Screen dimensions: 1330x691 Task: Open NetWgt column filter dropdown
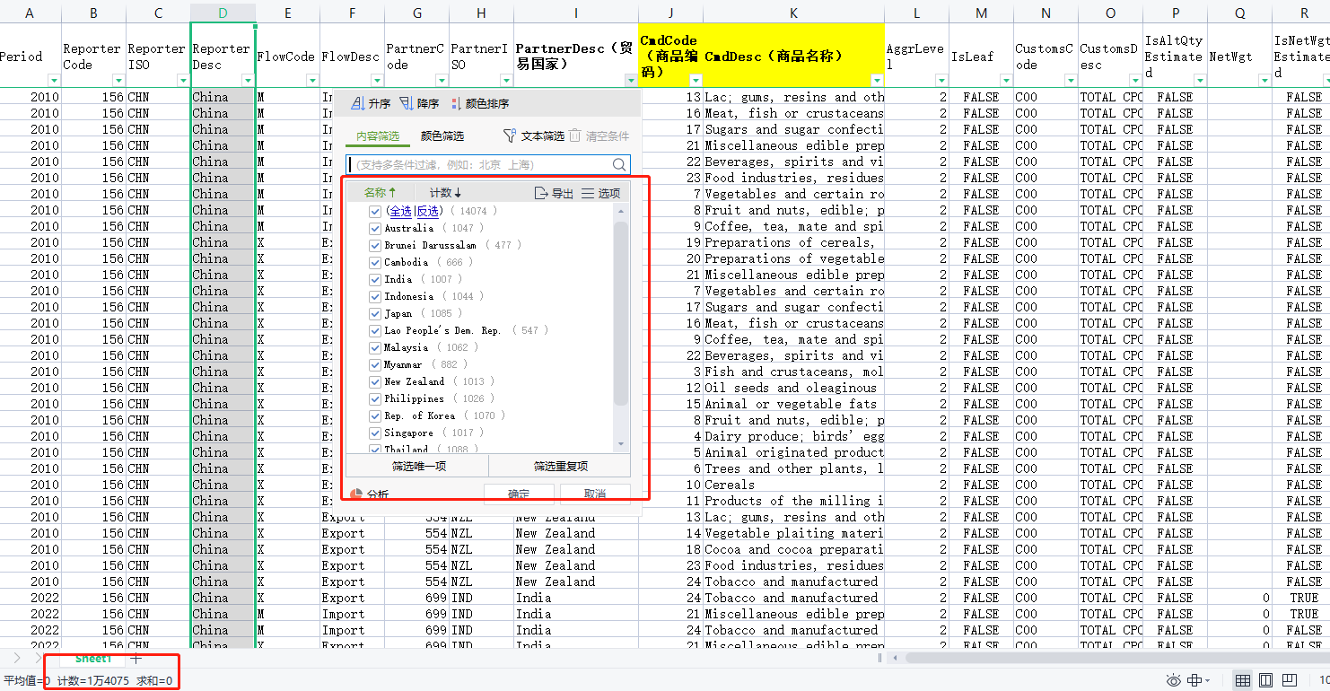pyautogui.click(x=1264, y=80)
